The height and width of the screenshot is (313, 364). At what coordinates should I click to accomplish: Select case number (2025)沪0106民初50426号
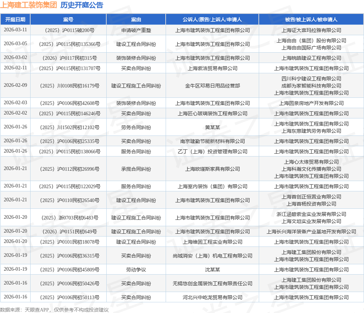tap(70, 283)
